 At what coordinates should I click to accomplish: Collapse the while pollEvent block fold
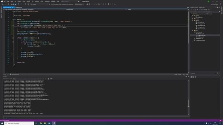pyautogui.click(x=13, y=42)
